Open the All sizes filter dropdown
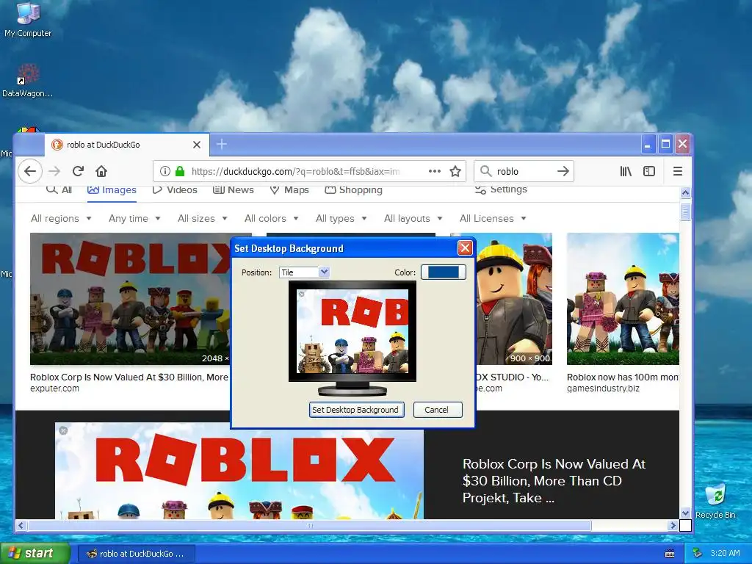This screenshot has width=752, height=564. tap(203, 218)
